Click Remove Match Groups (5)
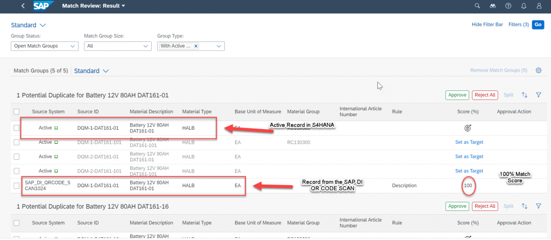This screenshot has width=551, height=240. coord(499,70)
